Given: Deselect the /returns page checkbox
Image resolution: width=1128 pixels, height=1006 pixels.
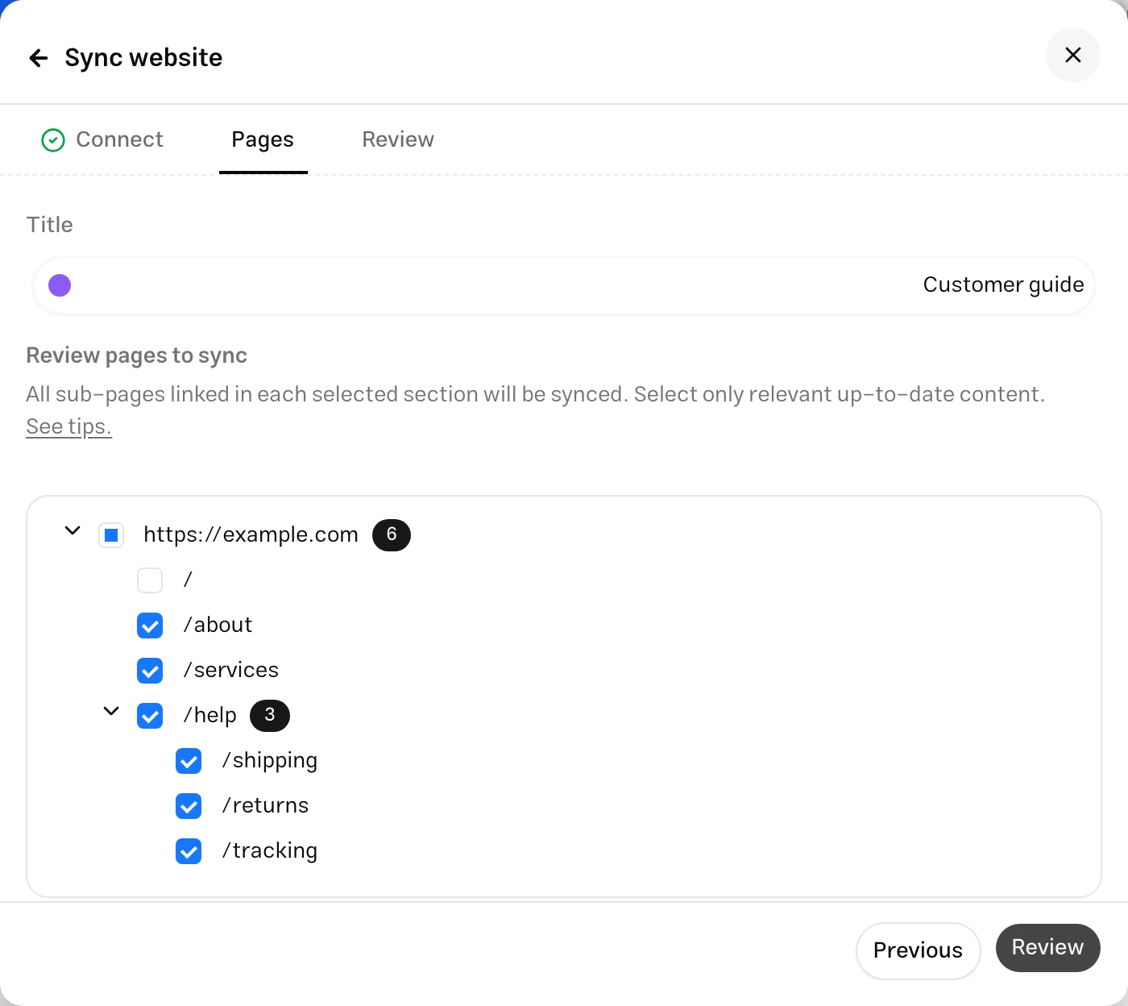Looking at the screenshot, I should click(x=189, y=805).
